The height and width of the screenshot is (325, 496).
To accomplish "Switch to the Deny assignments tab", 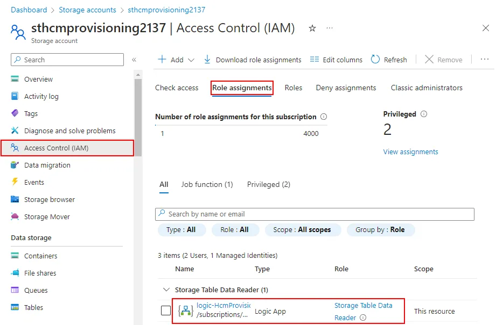I will (x=345, y=88).
